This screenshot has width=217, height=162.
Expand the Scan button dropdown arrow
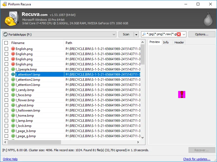[x=136, y=35]
